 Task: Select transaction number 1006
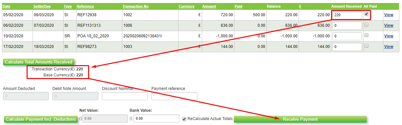(x=128, y=25)
